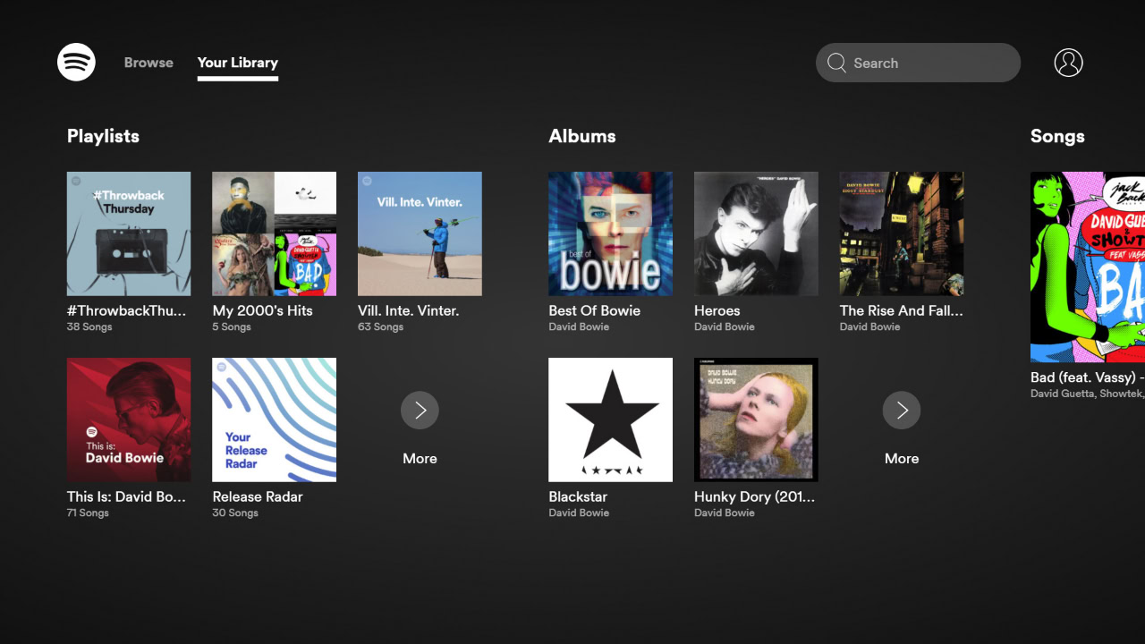Open the user profile icon

click(x=1068, y=63)
